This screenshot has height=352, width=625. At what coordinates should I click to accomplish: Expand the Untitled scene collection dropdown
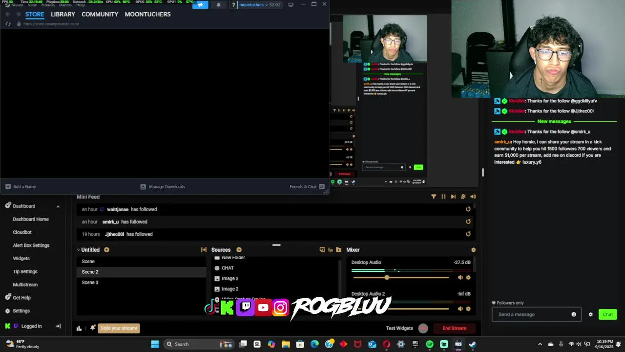79,250
